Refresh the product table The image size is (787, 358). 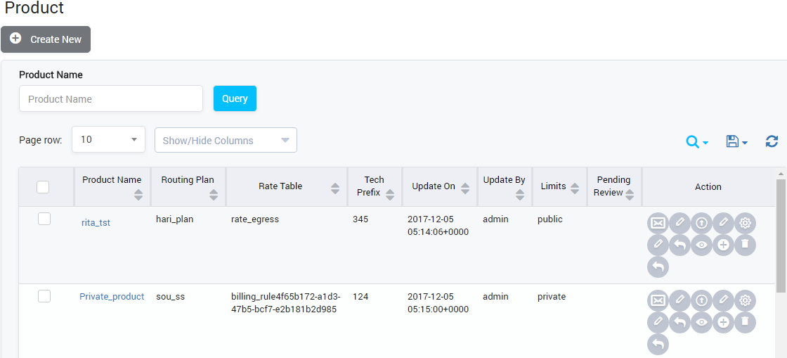772,141
